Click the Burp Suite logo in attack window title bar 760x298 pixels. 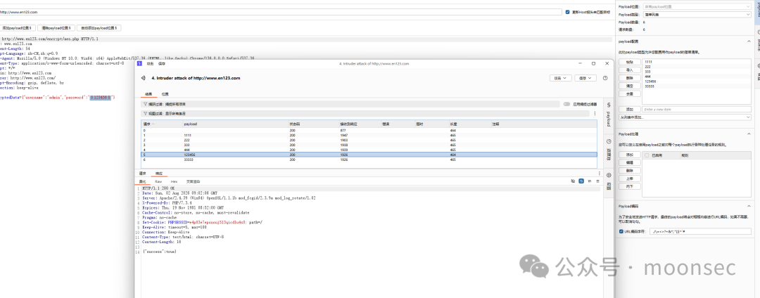point(139,63)
